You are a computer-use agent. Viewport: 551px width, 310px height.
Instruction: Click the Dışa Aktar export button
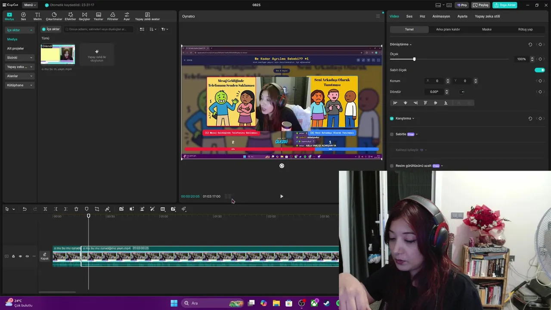pos(505,5)
